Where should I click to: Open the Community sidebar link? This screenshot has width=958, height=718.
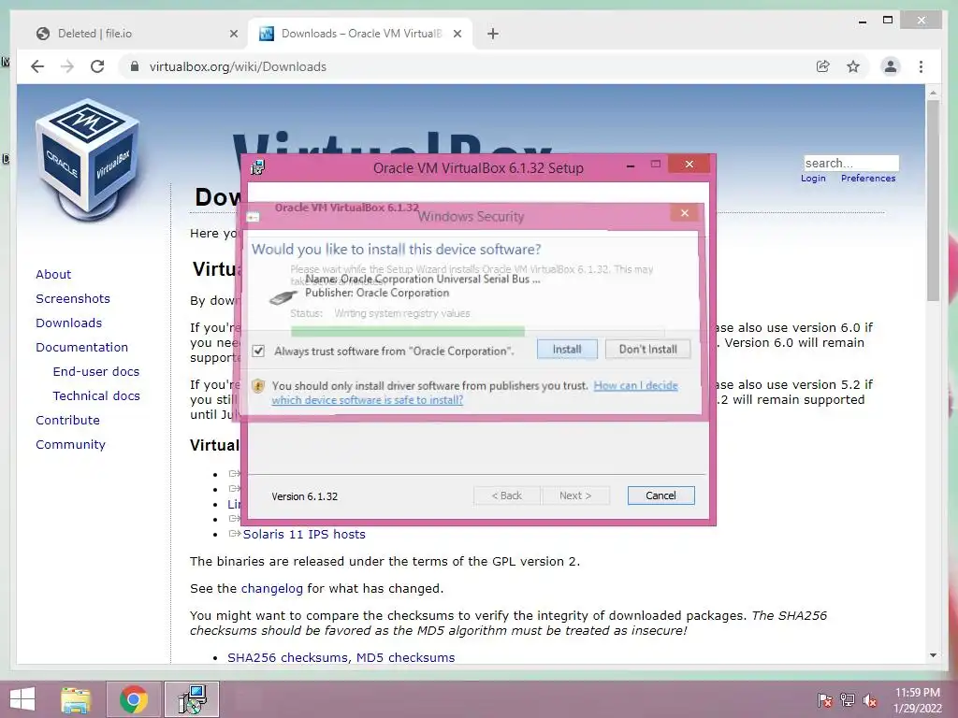70,444
